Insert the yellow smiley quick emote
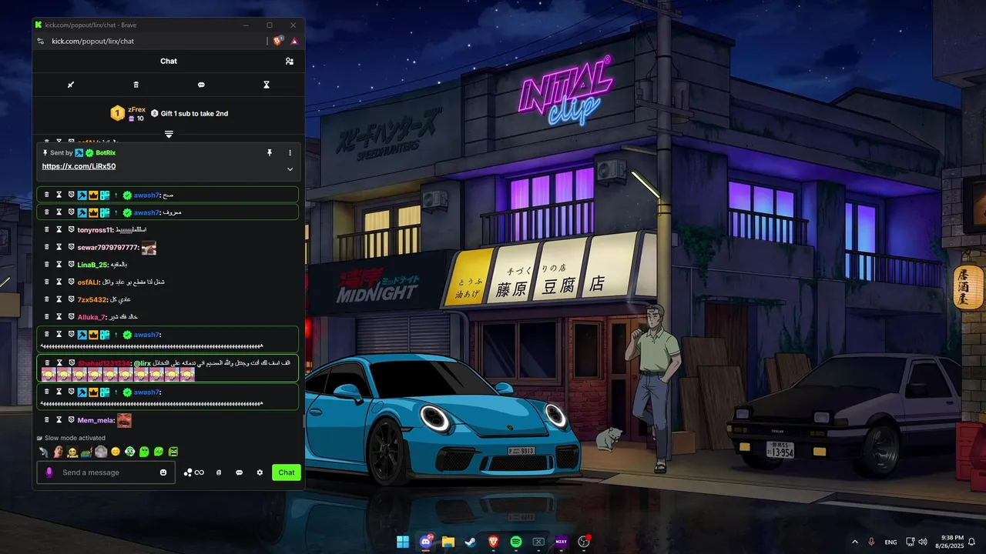 pyautogui.click(x=116, y=452)
